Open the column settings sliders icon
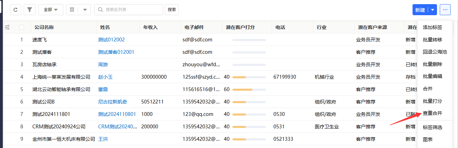458x148 pixels. [7, 27]
